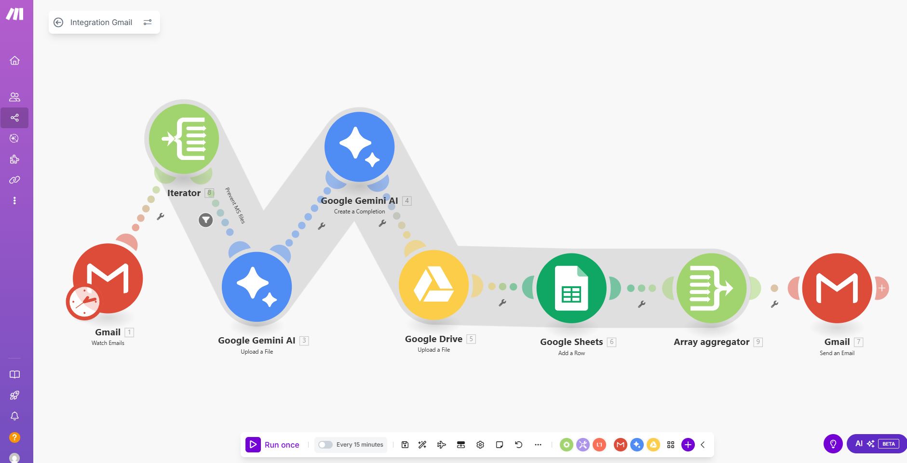Click wrench between Google Drive and Google Sheets
907x463 pixels.
[x=502, y=303]
